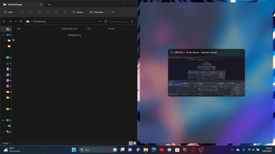Viewport: 275px width, 154px height.
Task: Open the three-dots more options menu
Action: point(113,12)
